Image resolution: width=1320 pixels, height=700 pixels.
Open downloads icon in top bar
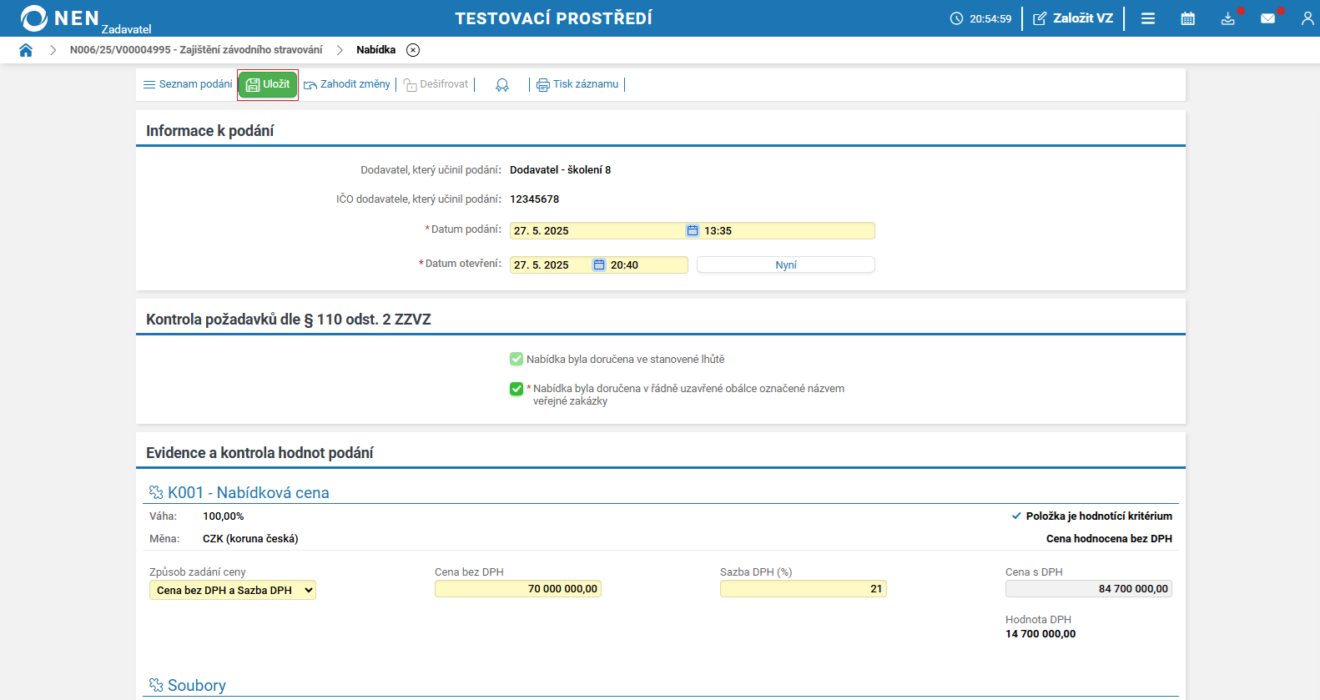[x=1227, y=18]
